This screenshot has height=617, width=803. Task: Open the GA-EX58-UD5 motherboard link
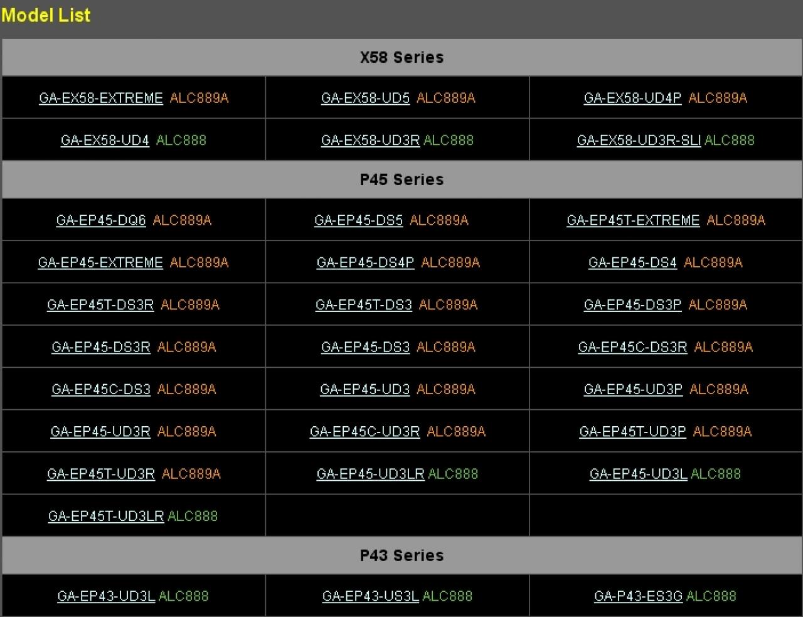coord(365,98)
